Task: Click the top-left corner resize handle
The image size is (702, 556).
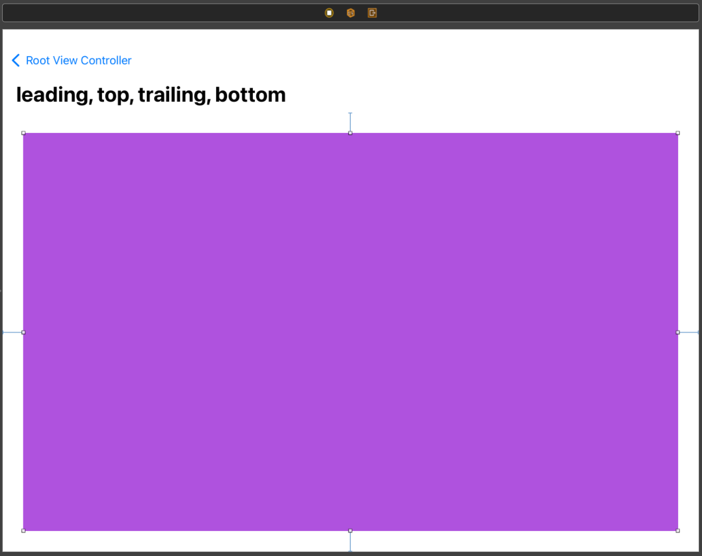Action: 23,133
